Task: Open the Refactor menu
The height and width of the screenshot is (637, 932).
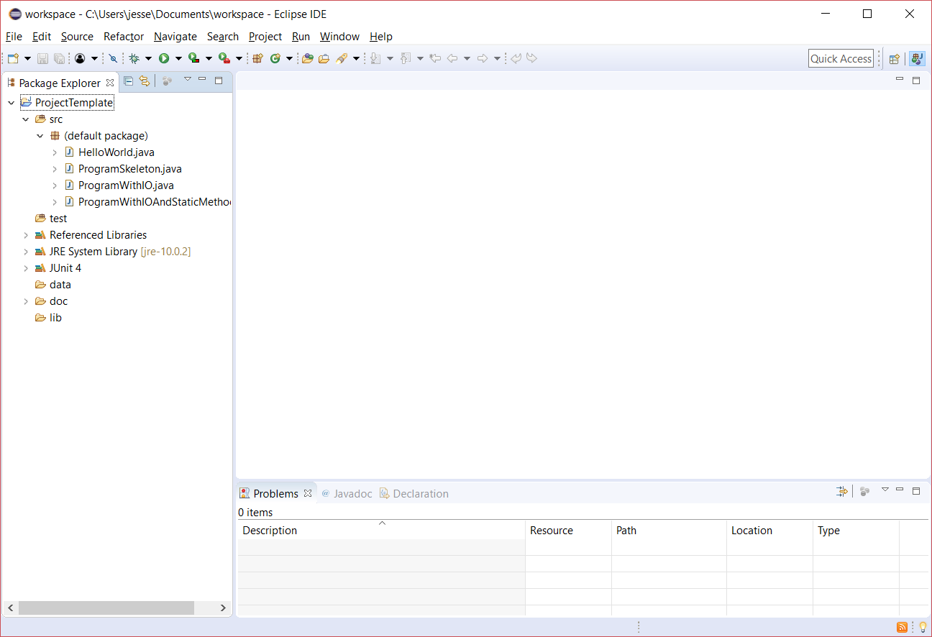Action: point(123,37)
